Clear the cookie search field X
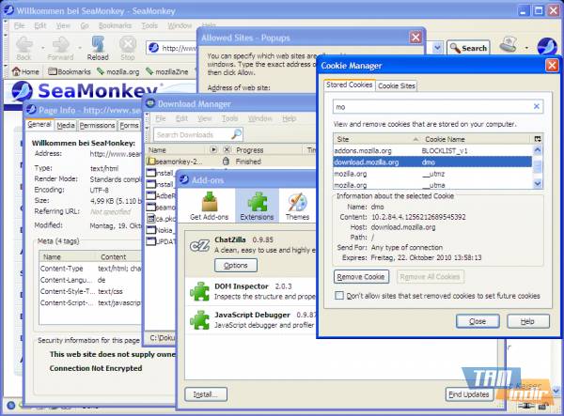The height and width of the screenshot is (416, 564). pos(537,107)
